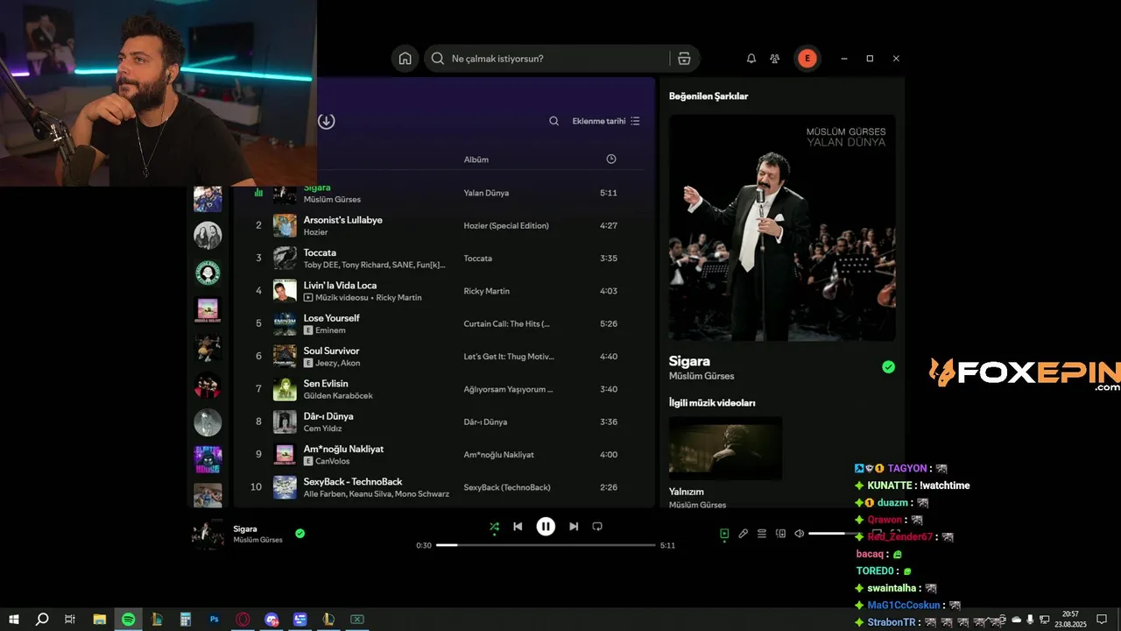Image resolution: width=1121 pixels, height=631 pixels.
Task: Open Photoshop from the taskbar
Action: coord(215,620)
